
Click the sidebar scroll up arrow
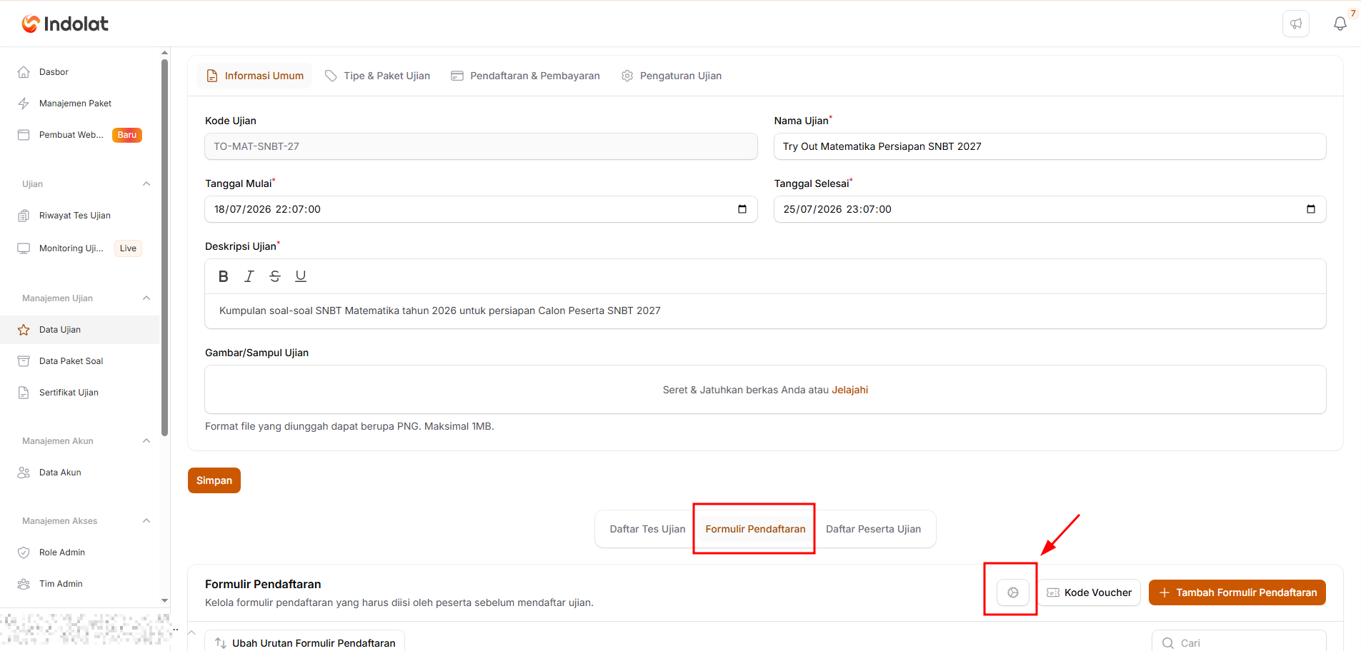(x=165, y=53)
